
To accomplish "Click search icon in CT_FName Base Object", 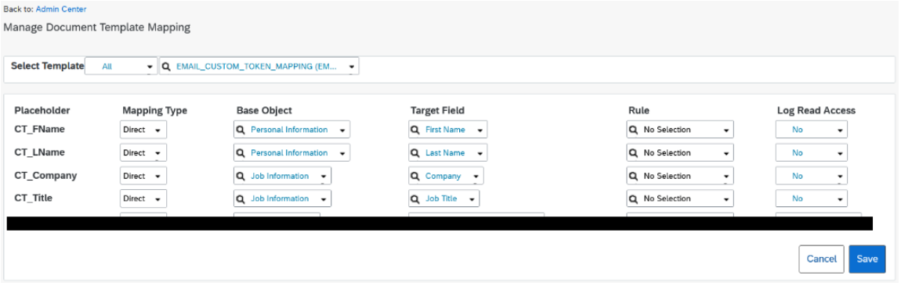I will pyautogui.click(x=241, y=130).
